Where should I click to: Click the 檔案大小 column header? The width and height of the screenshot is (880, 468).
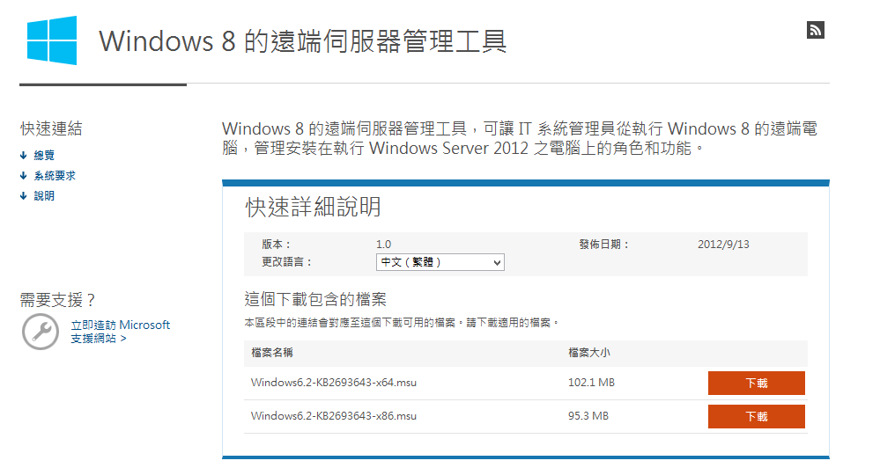pyautogui.click(x=589, y=353)
